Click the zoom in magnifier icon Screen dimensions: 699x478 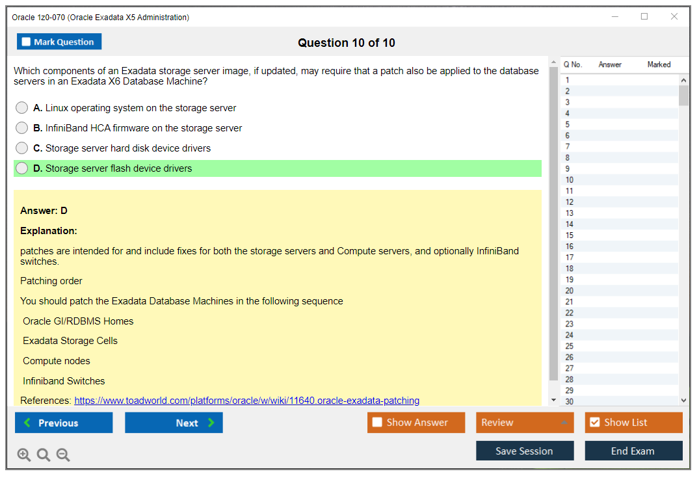tap(24, 455)
